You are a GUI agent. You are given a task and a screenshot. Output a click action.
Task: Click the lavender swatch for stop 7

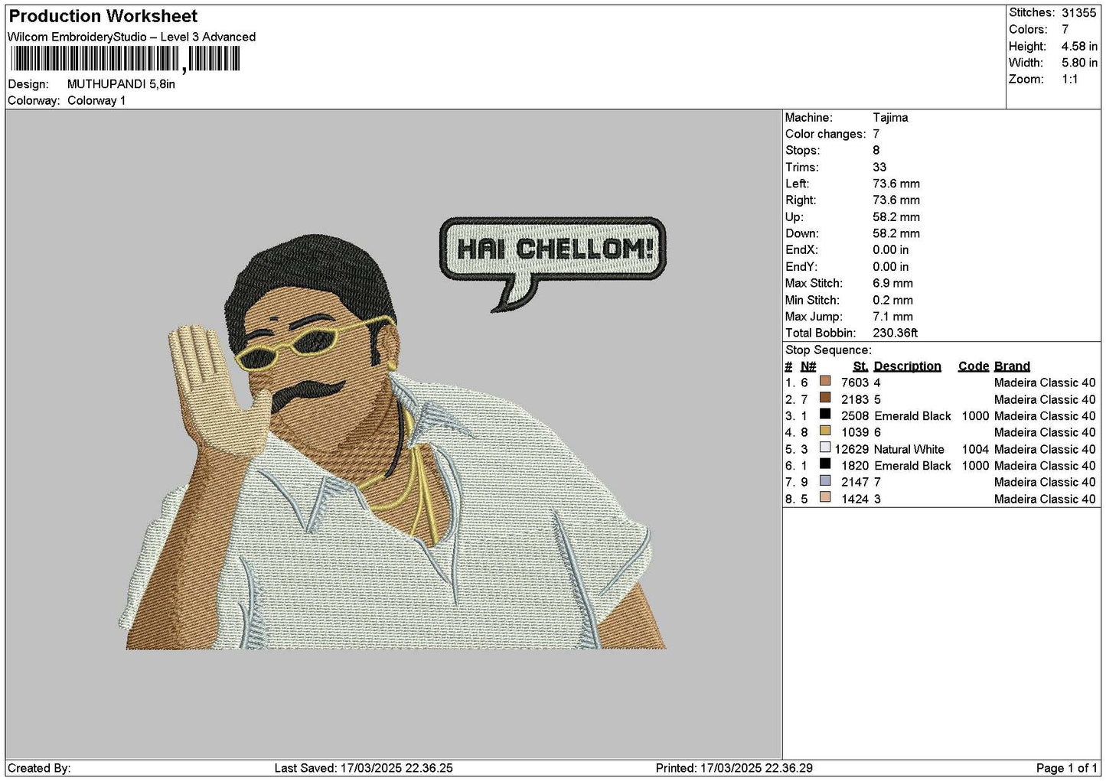825,480
